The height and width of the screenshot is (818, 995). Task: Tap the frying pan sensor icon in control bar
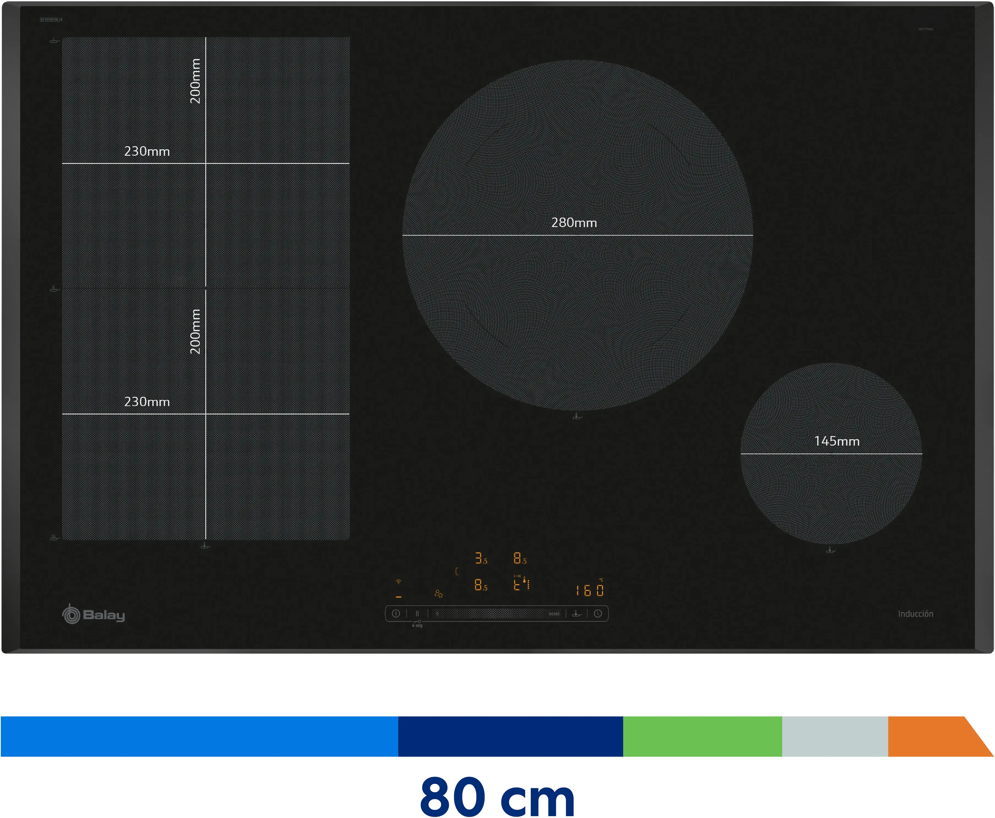point(577,613)
